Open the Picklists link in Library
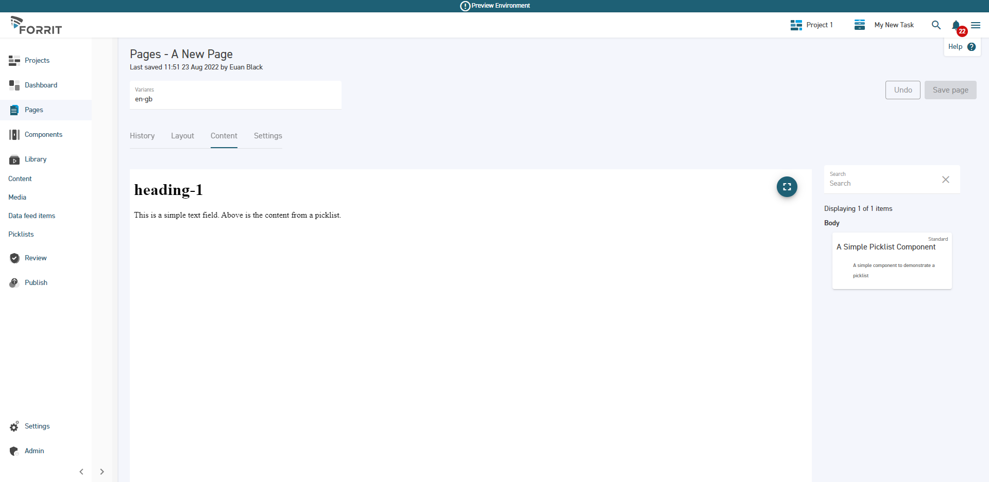The height and width of the screenshot is (482, 989). 21,235
